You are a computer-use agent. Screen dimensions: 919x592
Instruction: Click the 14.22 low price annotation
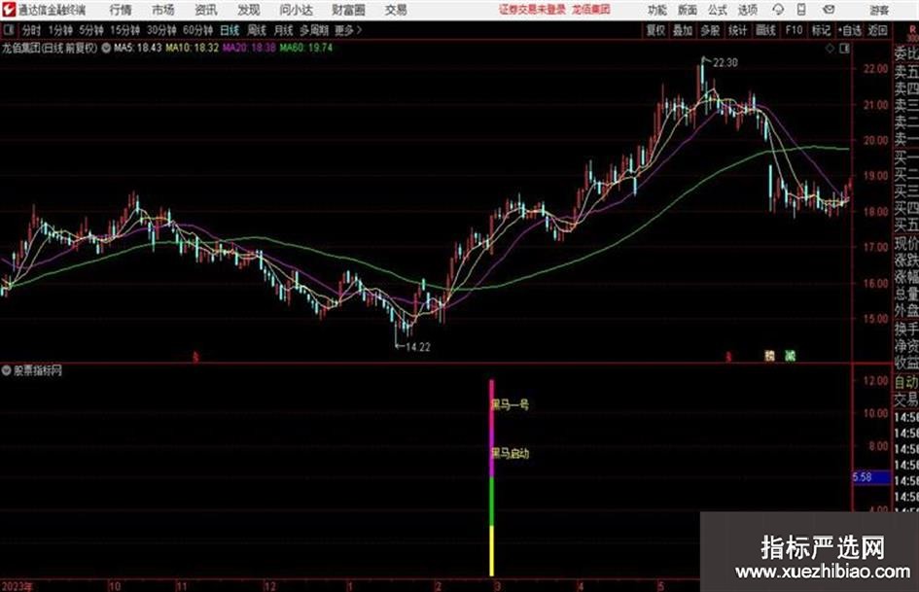pos(418,347)
